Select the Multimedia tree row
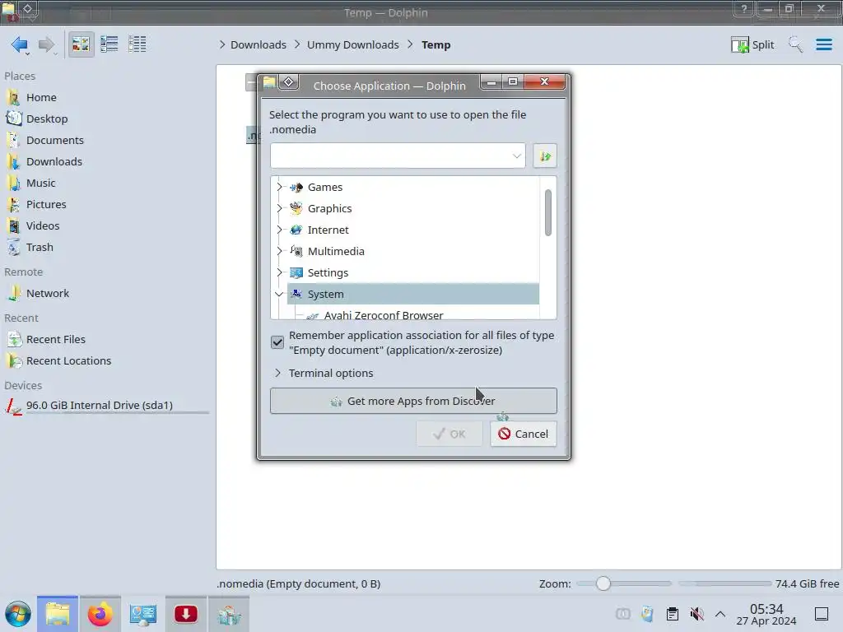This screenshot has height=632, width=843. click(x=413, y=251)
